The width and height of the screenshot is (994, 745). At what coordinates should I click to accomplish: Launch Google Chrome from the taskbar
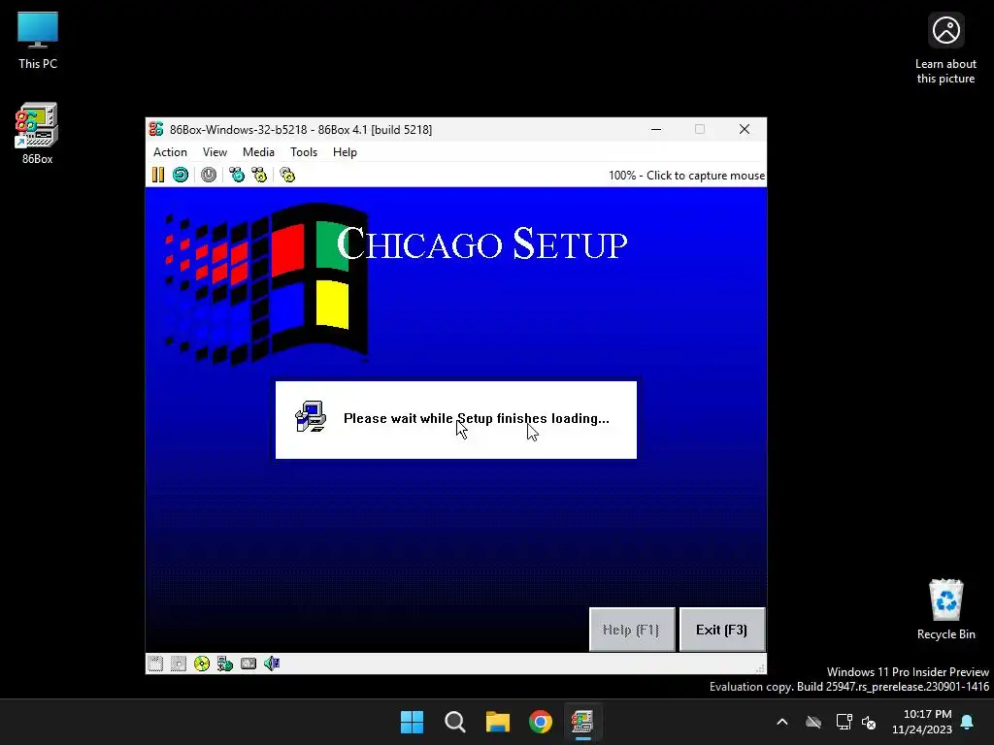pyautogui.click(x=541, y=722)
